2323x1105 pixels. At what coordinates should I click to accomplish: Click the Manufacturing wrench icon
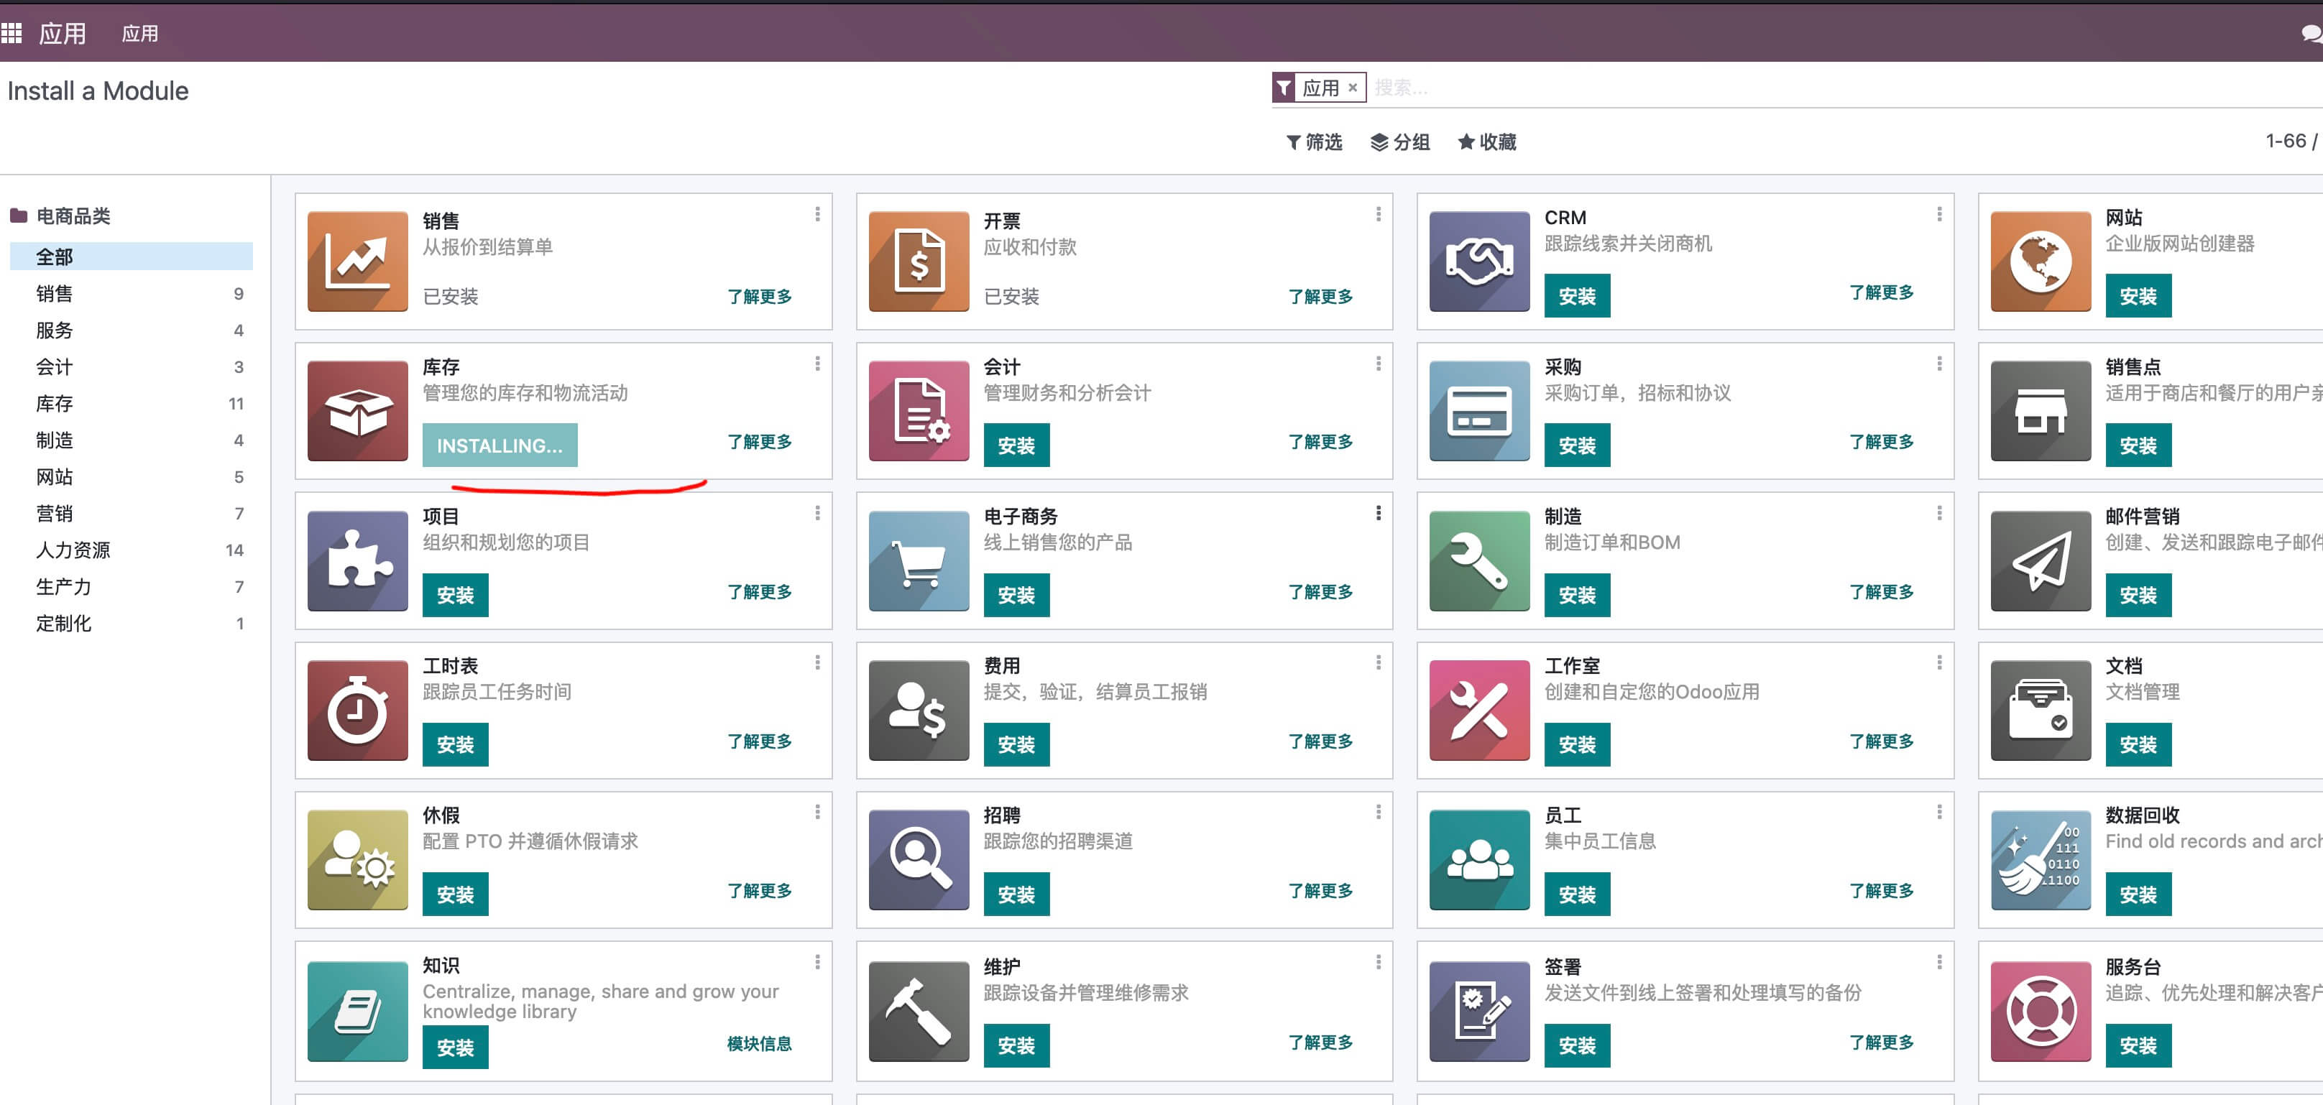pyautogui.click(x=1479, y=560)
